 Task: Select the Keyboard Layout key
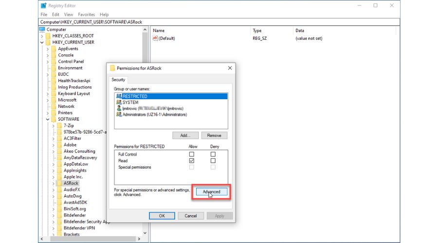pos(74,93)
